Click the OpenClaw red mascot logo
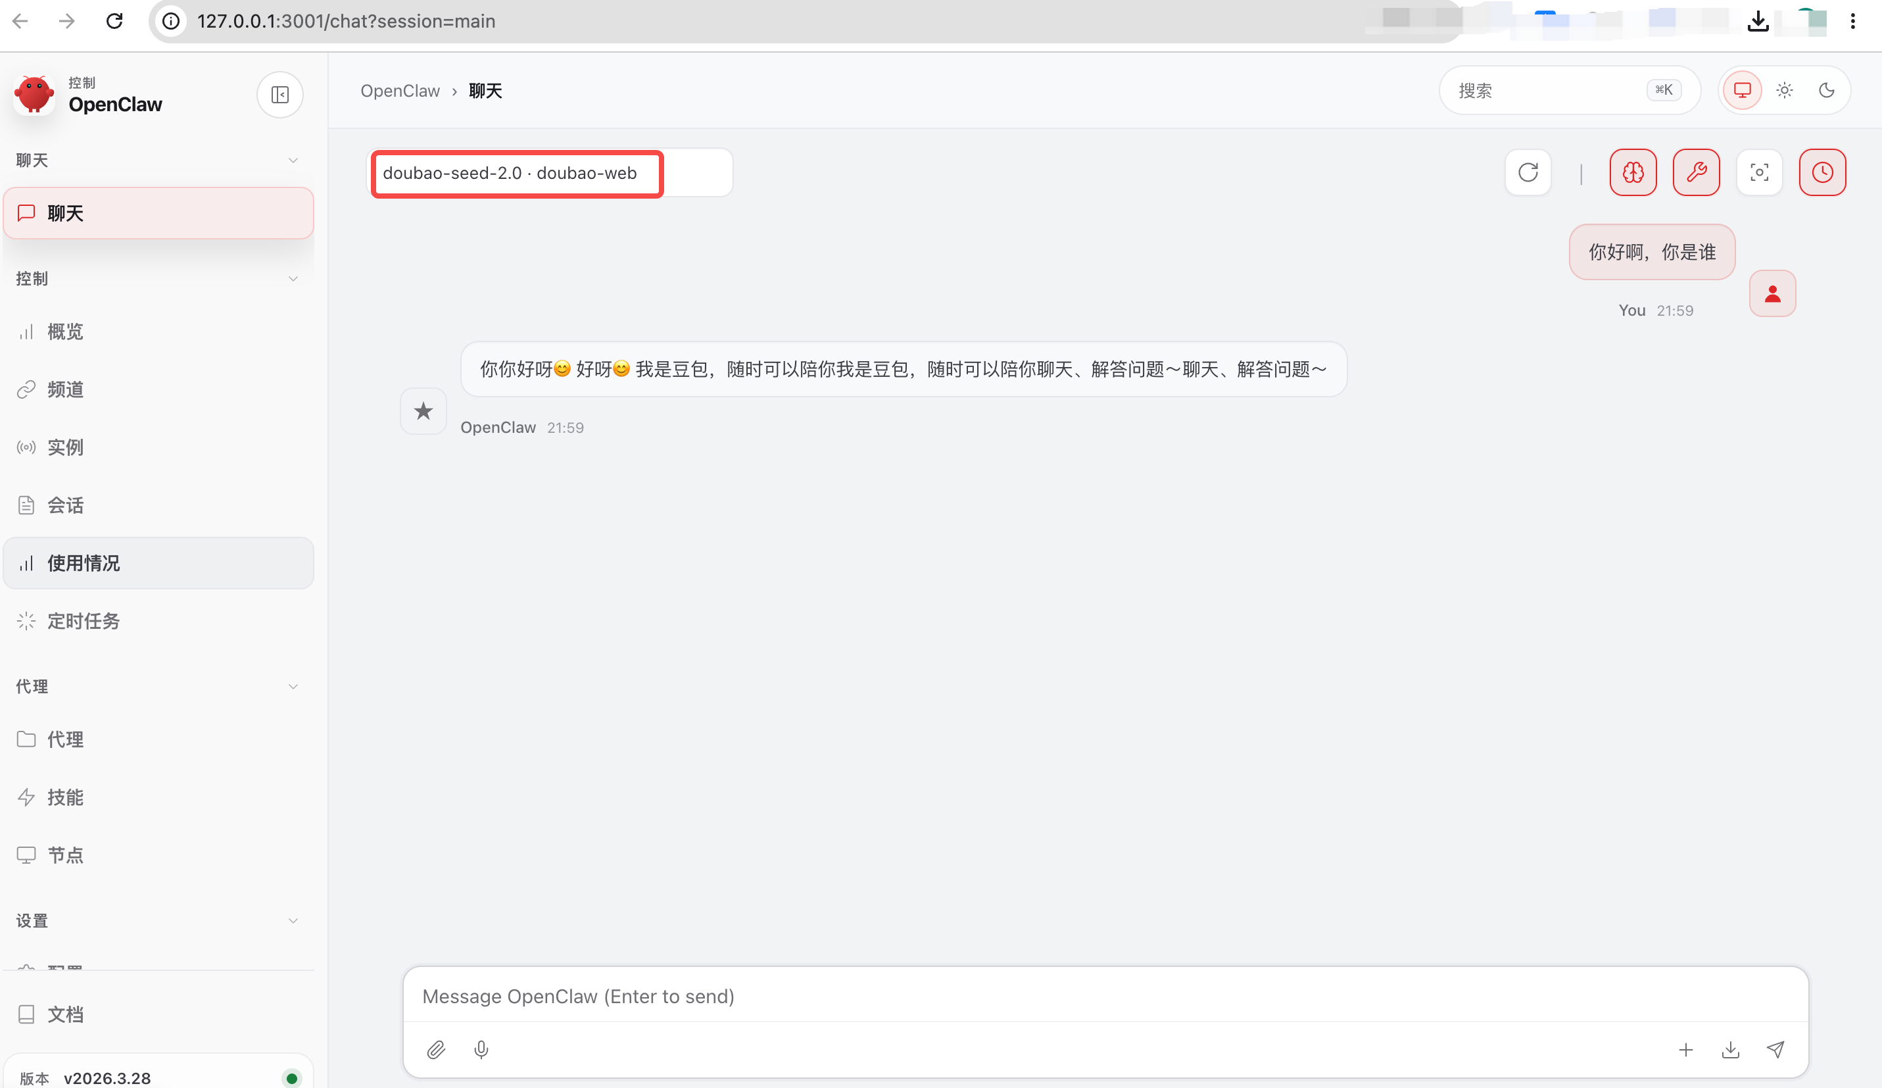Screen dimensions: 1882x1088 tap(34, 95)
